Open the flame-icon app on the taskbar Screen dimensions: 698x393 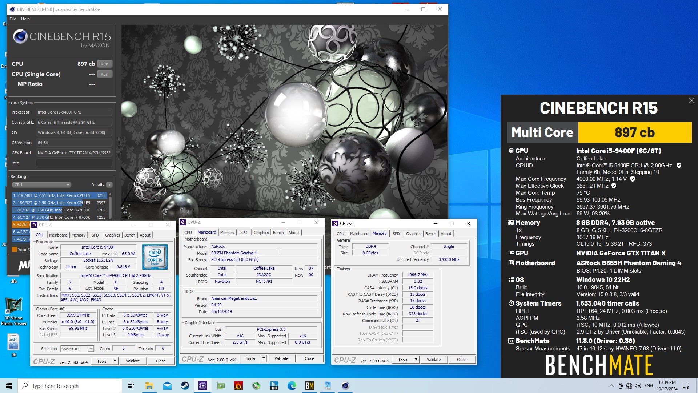(238, 386)
